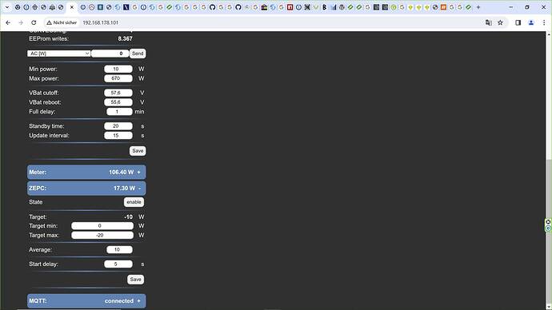Screen dimensions: 552x310
Task: Click the Meter reading 106.40 W
Action: [121, 173]
